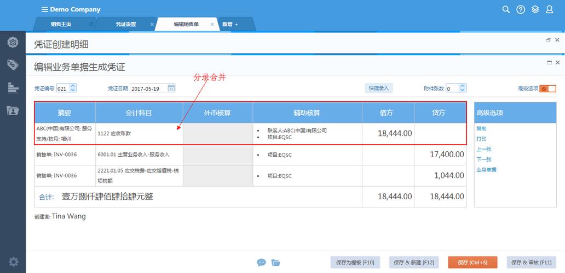Open the calendar picker for 凭证日期
The width and height of the screenshot is (565, 273).
171,88
